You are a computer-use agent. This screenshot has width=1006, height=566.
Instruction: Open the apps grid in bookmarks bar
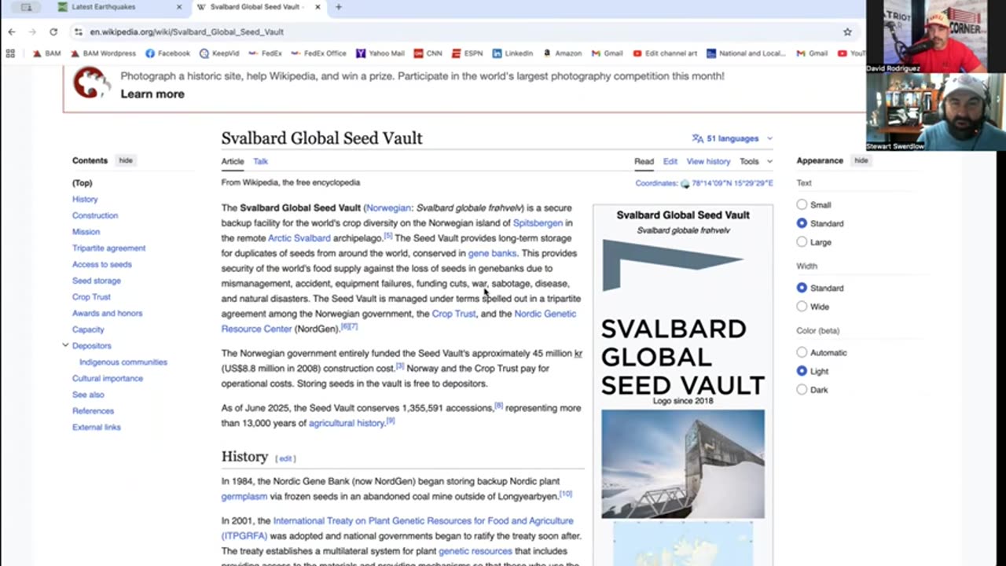click(10, 53)
